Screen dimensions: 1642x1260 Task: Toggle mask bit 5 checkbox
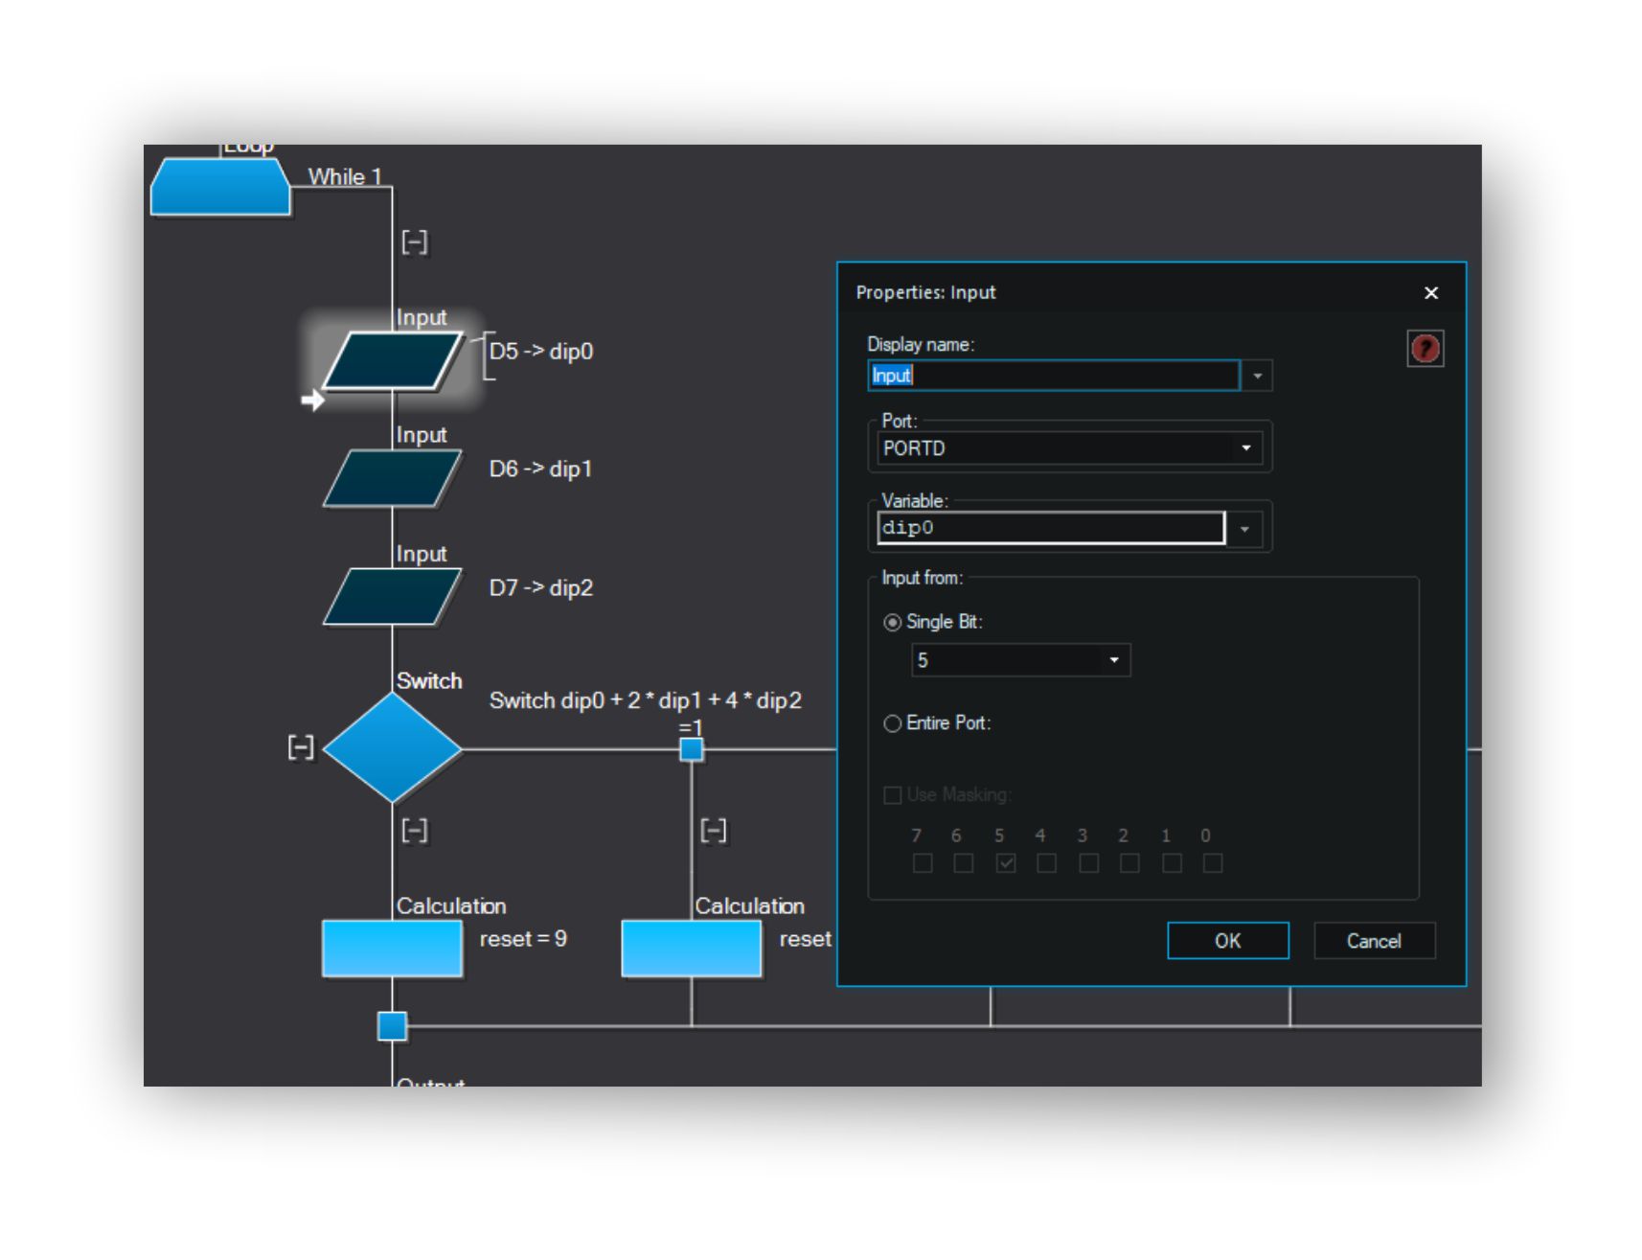click(1005, 863)
